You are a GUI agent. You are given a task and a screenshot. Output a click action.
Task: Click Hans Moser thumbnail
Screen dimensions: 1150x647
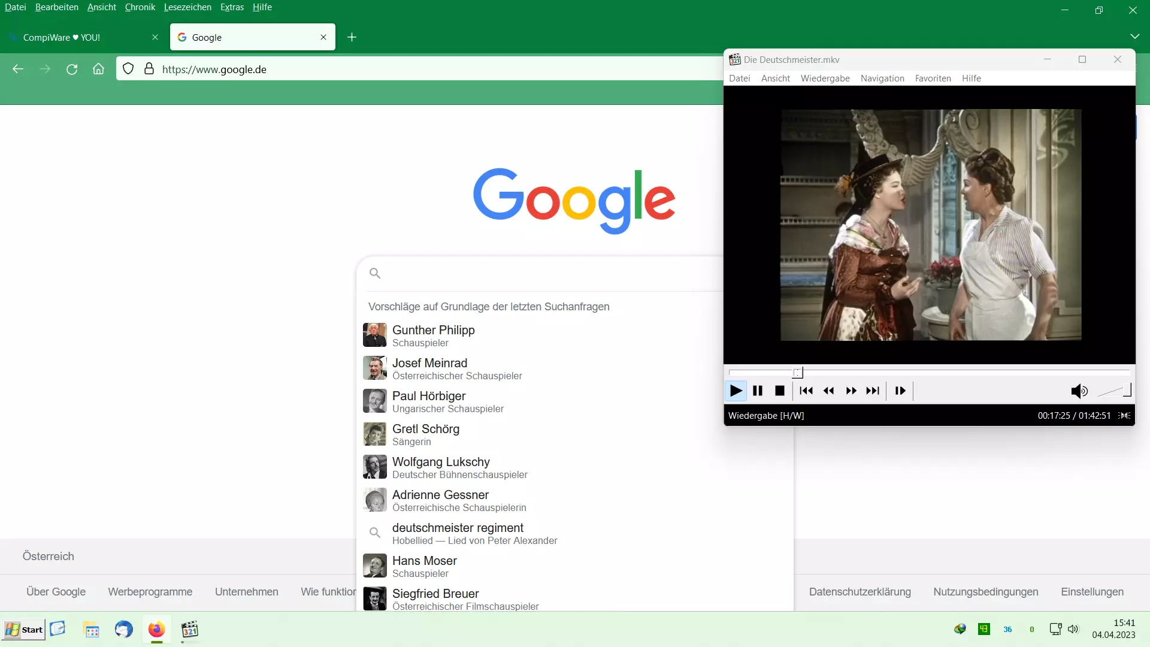point(375,566)
